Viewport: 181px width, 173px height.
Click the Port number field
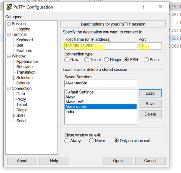pyautogui.click(x=150, y=46)
